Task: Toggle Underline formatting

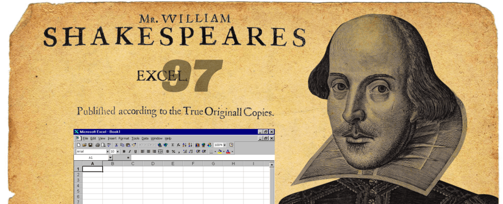Action: 135,151
